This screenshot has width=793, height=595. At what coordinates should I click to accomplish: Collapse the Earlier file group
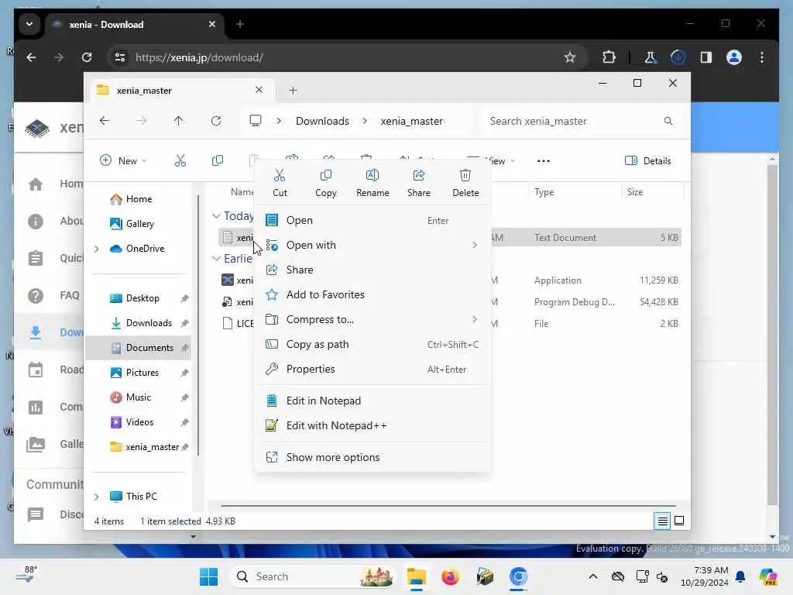(x=216, y=259)
